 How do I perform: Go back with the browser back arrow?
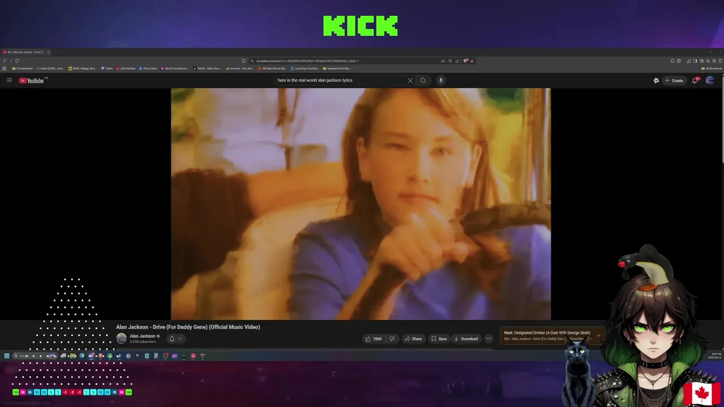click(5, 60)
